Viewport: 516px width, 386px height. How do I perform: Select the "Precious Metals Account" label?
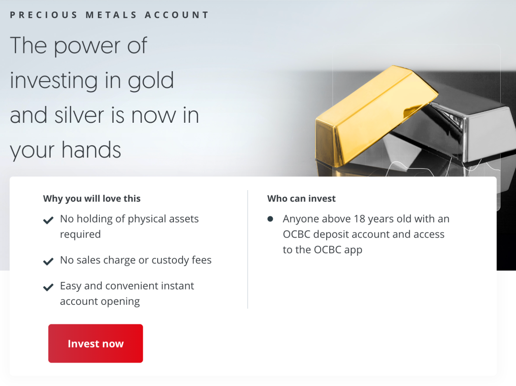coord(109,15)
